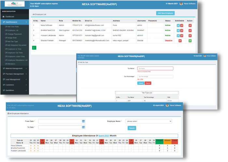Click the Tax Name input field

pos(155,68)
